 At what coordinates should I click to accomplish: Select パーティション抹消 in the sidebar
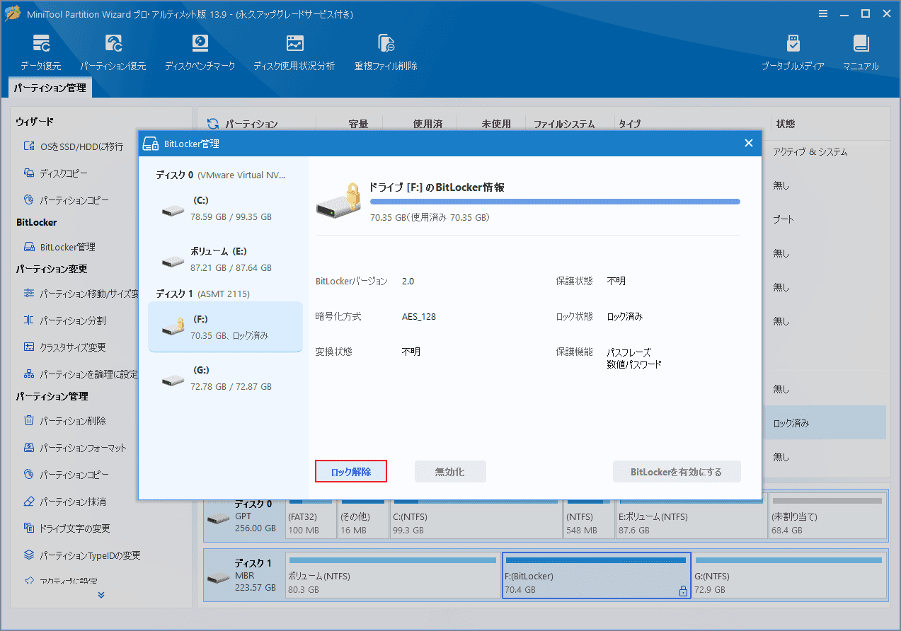click(64, 502)
